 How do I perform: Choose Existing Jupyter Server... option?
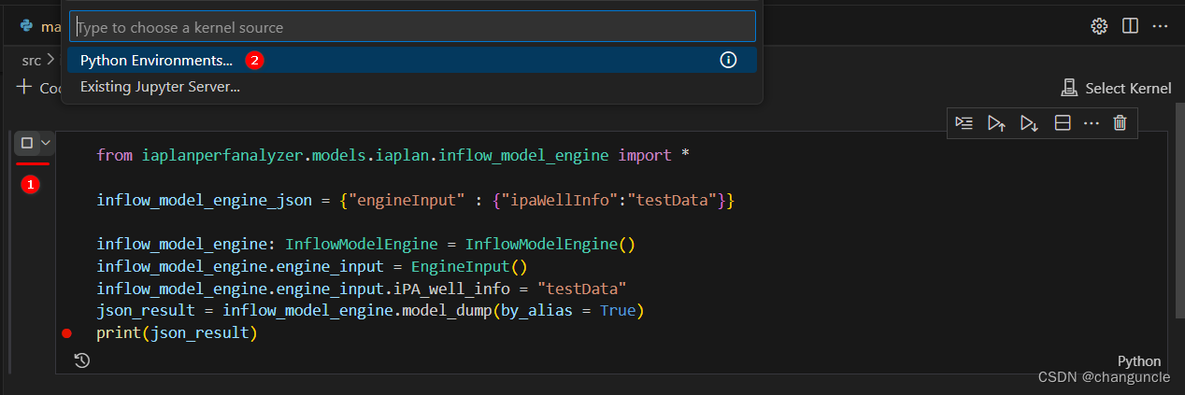point(412,87)
